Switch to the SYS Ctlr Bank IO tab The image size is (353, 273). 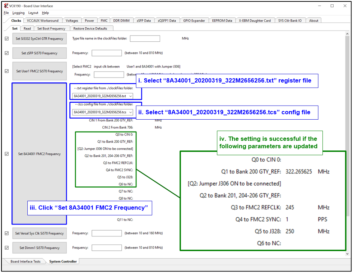coord(290,20)
